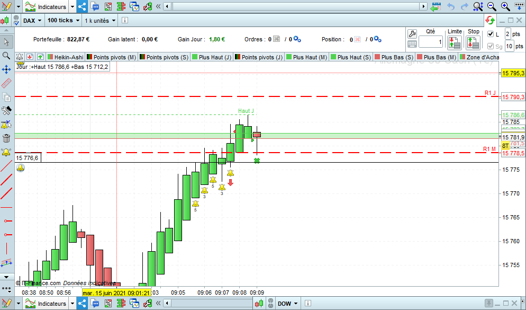The height and width of the screenshot is (310, 526).
Task: Toggle the L limit checkbox
Action: point(491,34)
